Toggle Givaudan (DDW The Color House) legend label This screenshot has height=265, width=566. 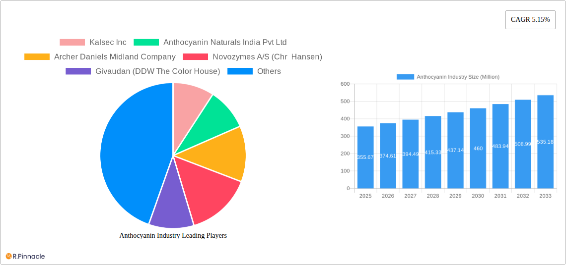(x=158, y=71)
